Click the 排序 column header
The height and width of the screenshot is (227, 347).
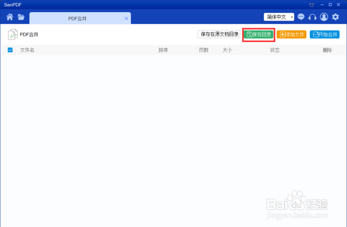tap(163, 50)
